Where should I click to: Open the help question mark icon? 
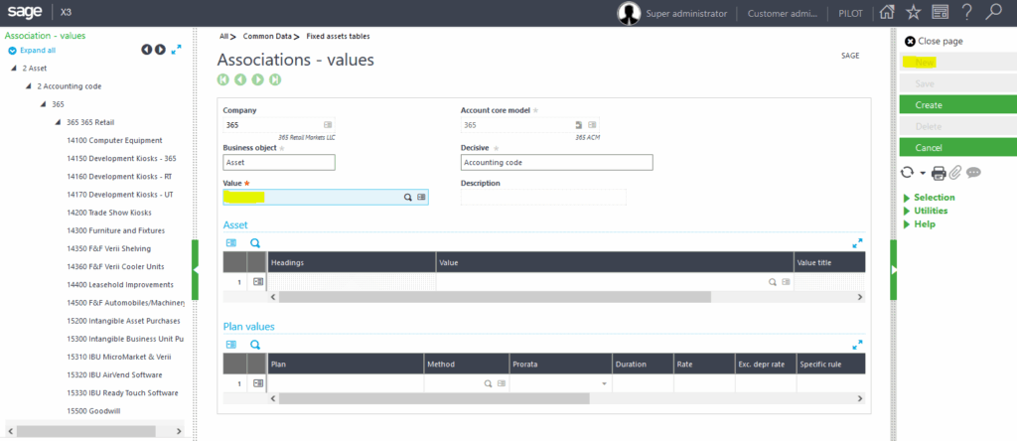(x=966, y=13)
